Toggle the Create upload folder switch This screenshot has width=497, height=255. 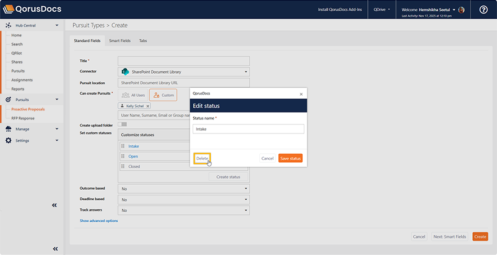pos(122,124)
